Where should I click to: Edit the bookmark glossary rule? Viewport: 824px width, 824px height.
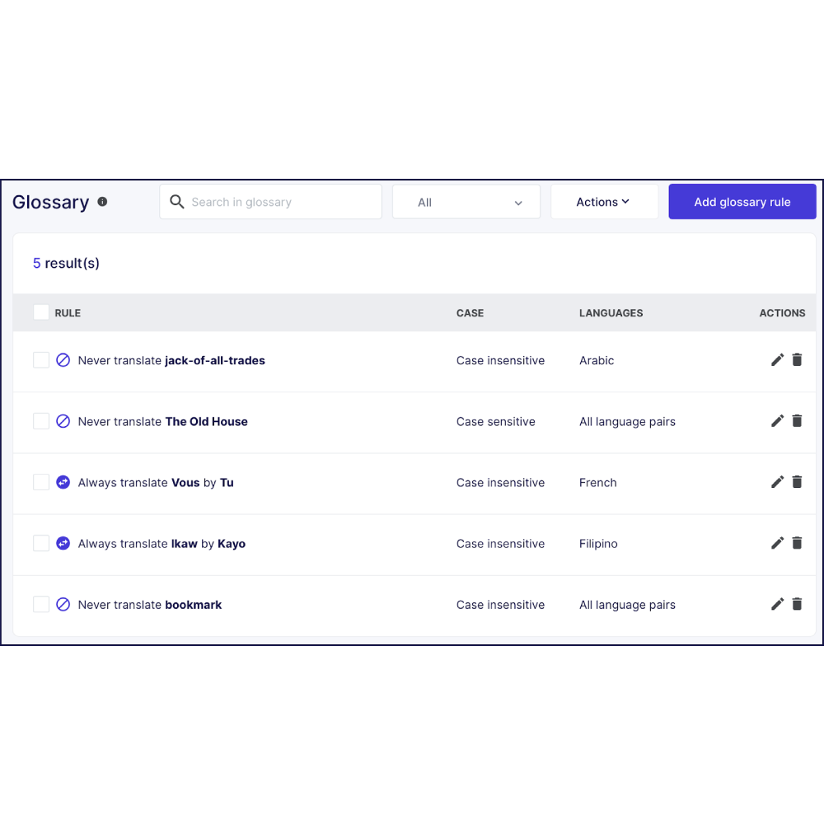click(x=777, y=604)
